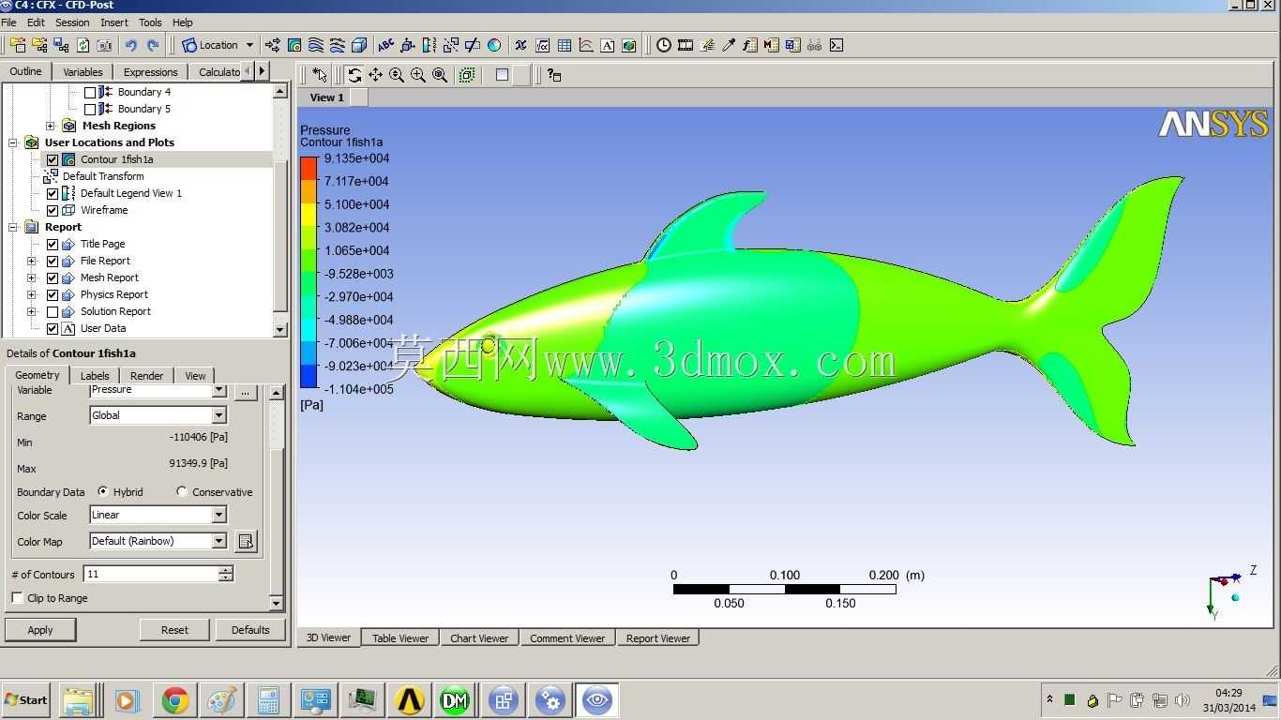Screen dimensions: 1281x720
Task: Redo the last action
Action: 153,45
